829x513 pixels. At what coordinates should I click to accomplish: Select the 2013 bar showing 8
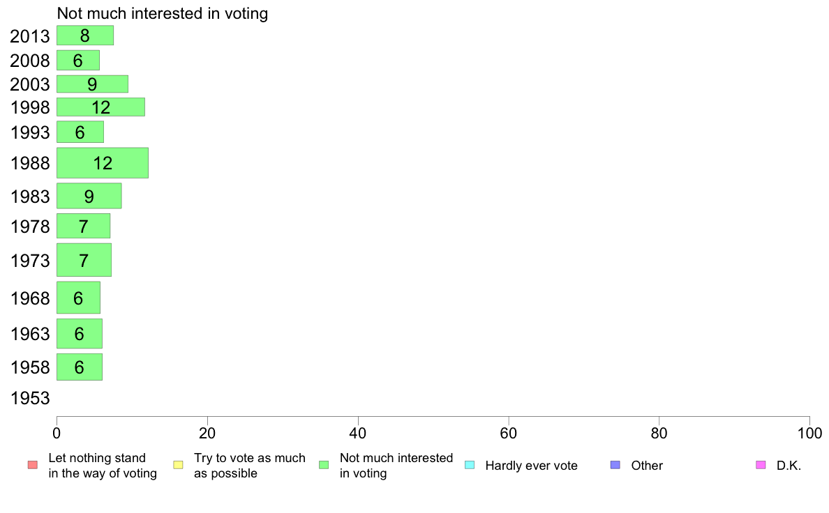pos(85,36)
